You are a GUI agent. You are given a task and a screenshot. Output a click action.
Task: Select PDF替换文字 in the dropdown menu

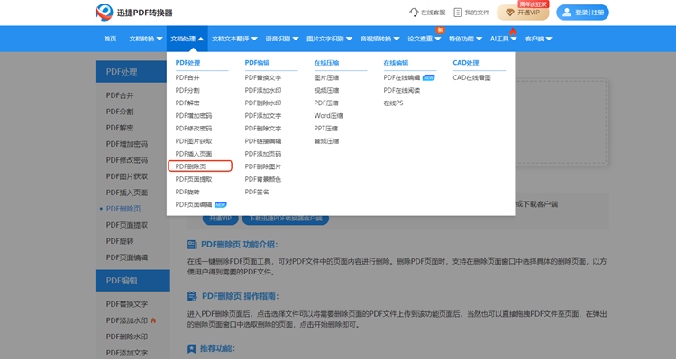pos(263,78)
